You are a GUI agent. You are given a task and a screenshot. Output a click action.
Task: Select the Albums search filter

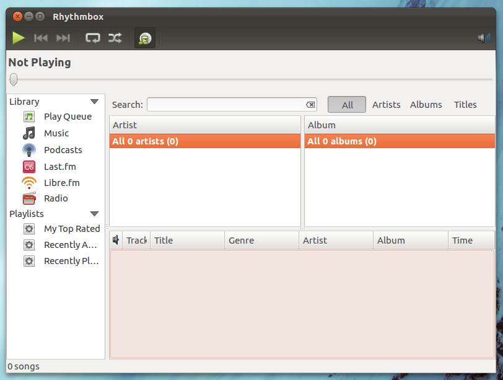tap(426, 105)
